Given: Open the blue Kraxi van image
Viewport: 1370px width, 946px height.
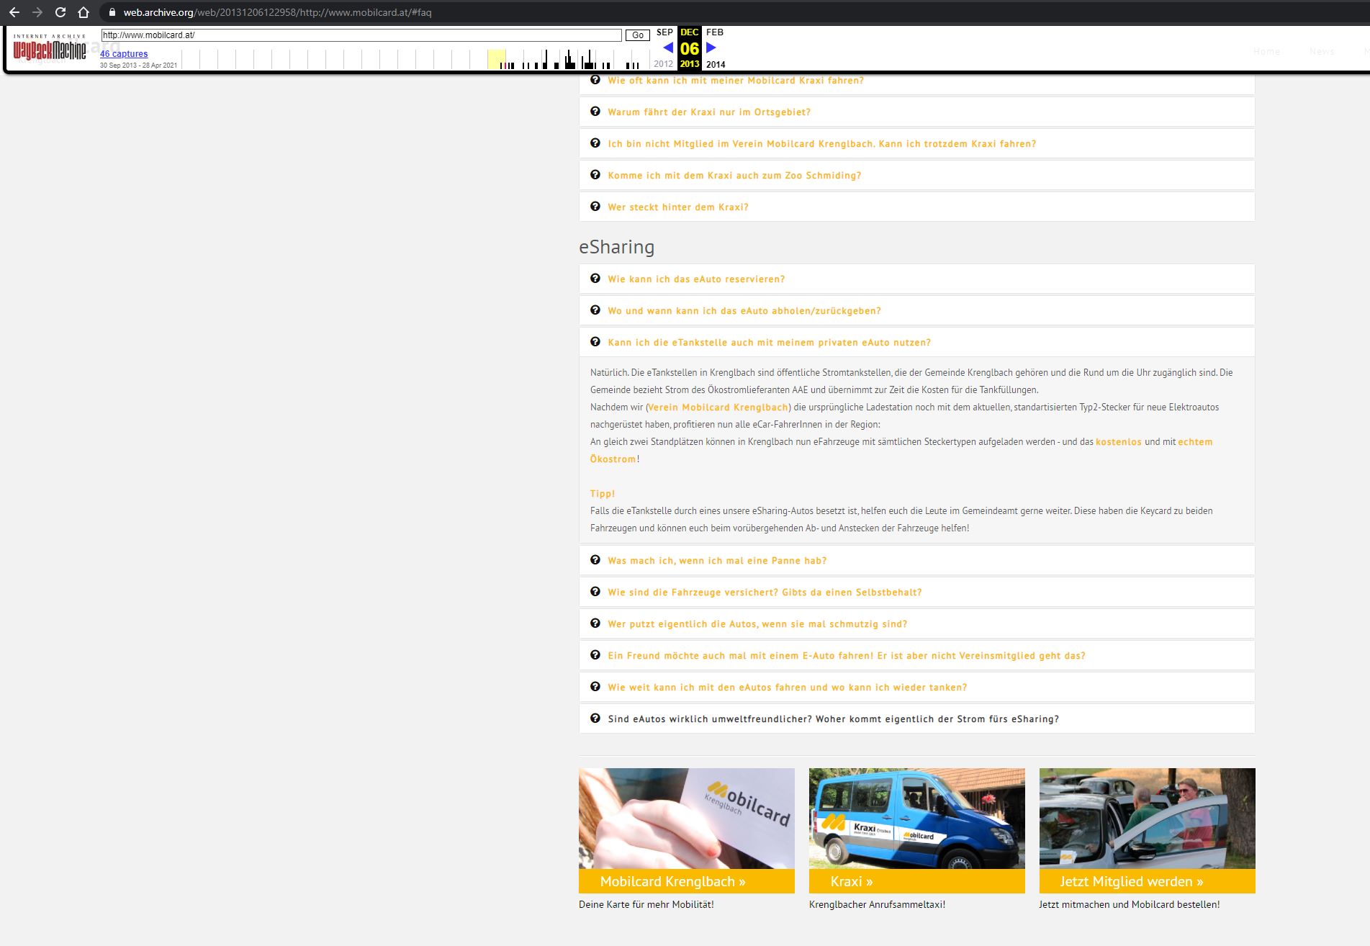Looking at the screenshot, I should coord(917,819).
